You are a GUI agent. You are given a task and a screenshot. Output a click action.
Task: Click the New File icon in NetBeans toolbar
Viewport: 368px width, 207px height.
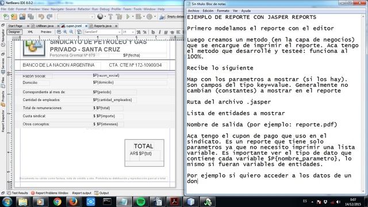[6, 17]
